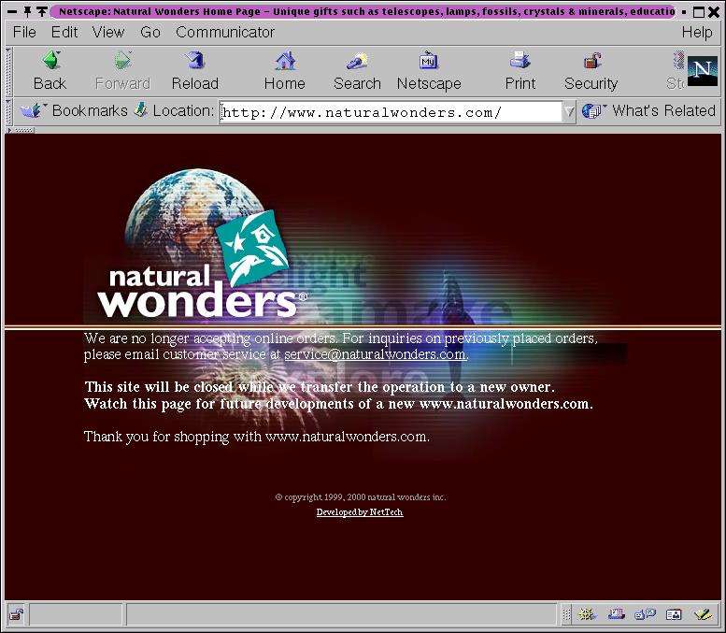
Task: Go to the Home page
Action: coord(285,70)
